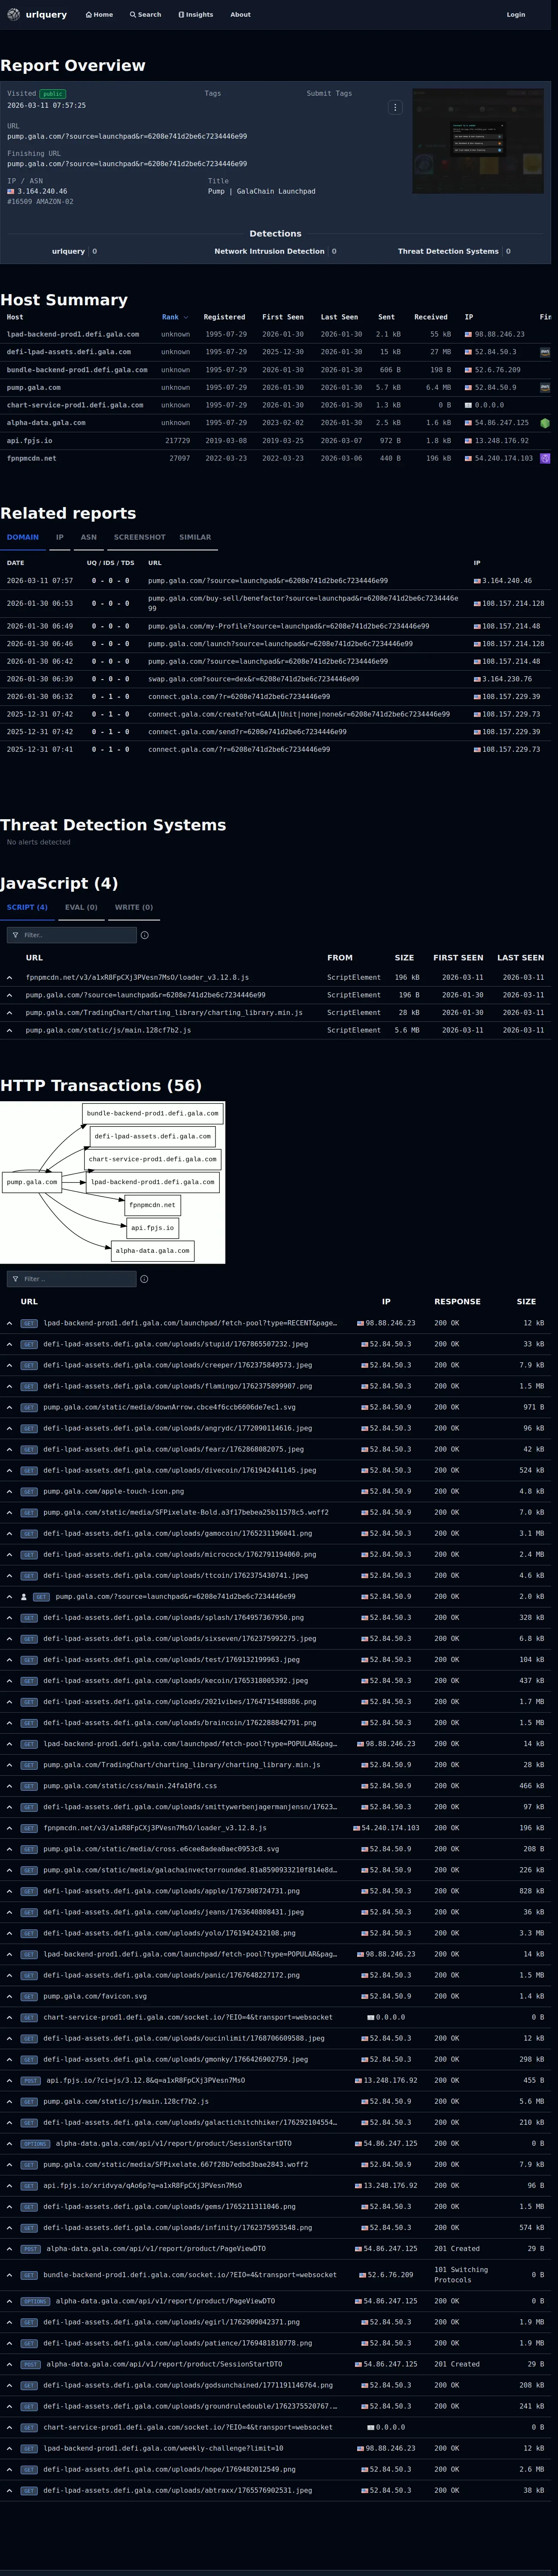
Task: Click flag beside 13.248.176.92 in ci=js row
Action: coord(358,2080)
